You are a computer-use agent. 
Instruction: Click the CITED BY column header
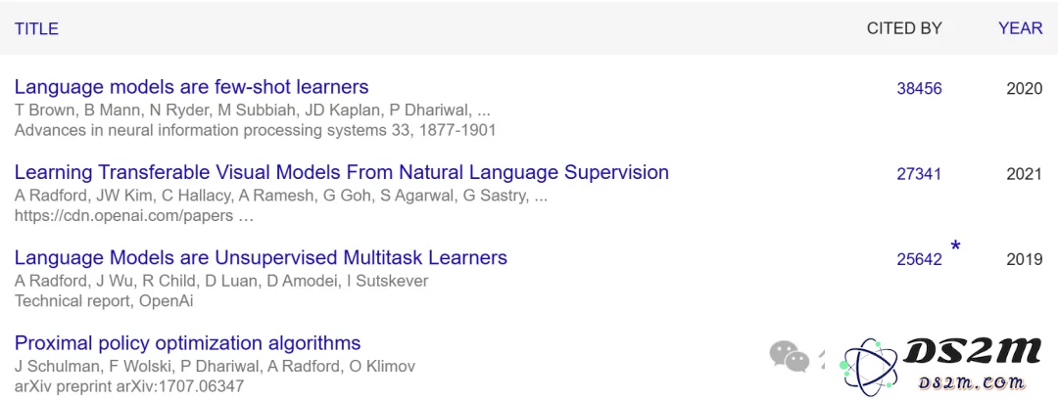point(904,28)
